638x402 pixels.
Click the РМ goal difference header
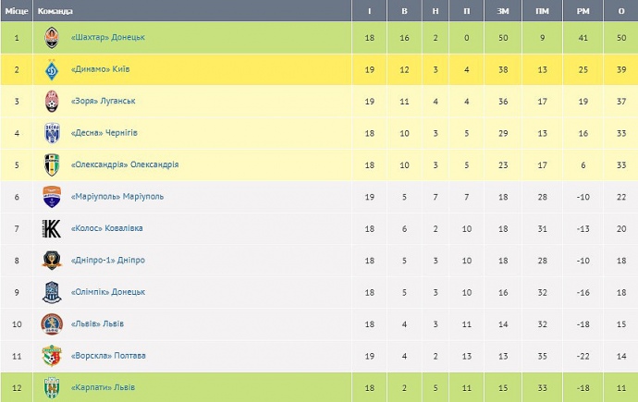click(x=582, y=11)
